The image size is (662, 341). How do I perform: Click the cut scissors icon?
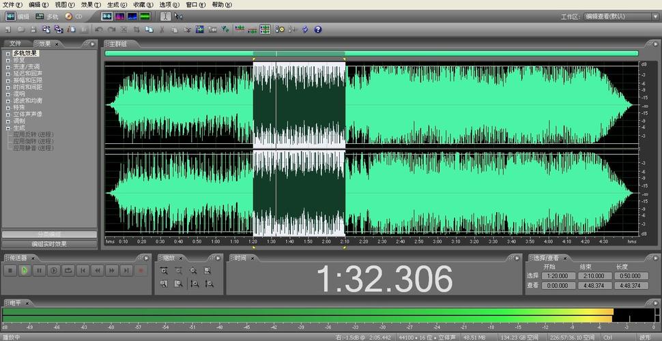click(162, 29)
